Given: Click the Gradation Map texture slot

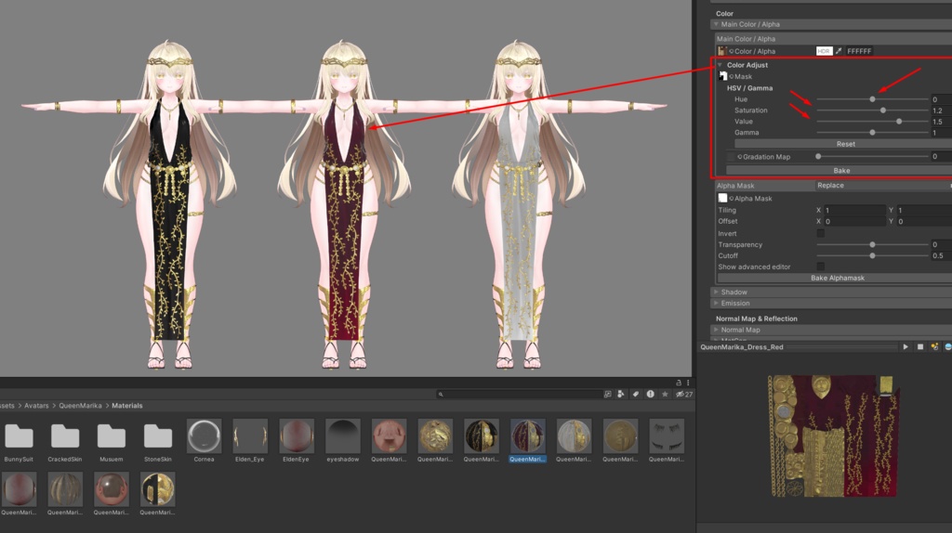Looking at the screenshot, I should coord(731,156).
